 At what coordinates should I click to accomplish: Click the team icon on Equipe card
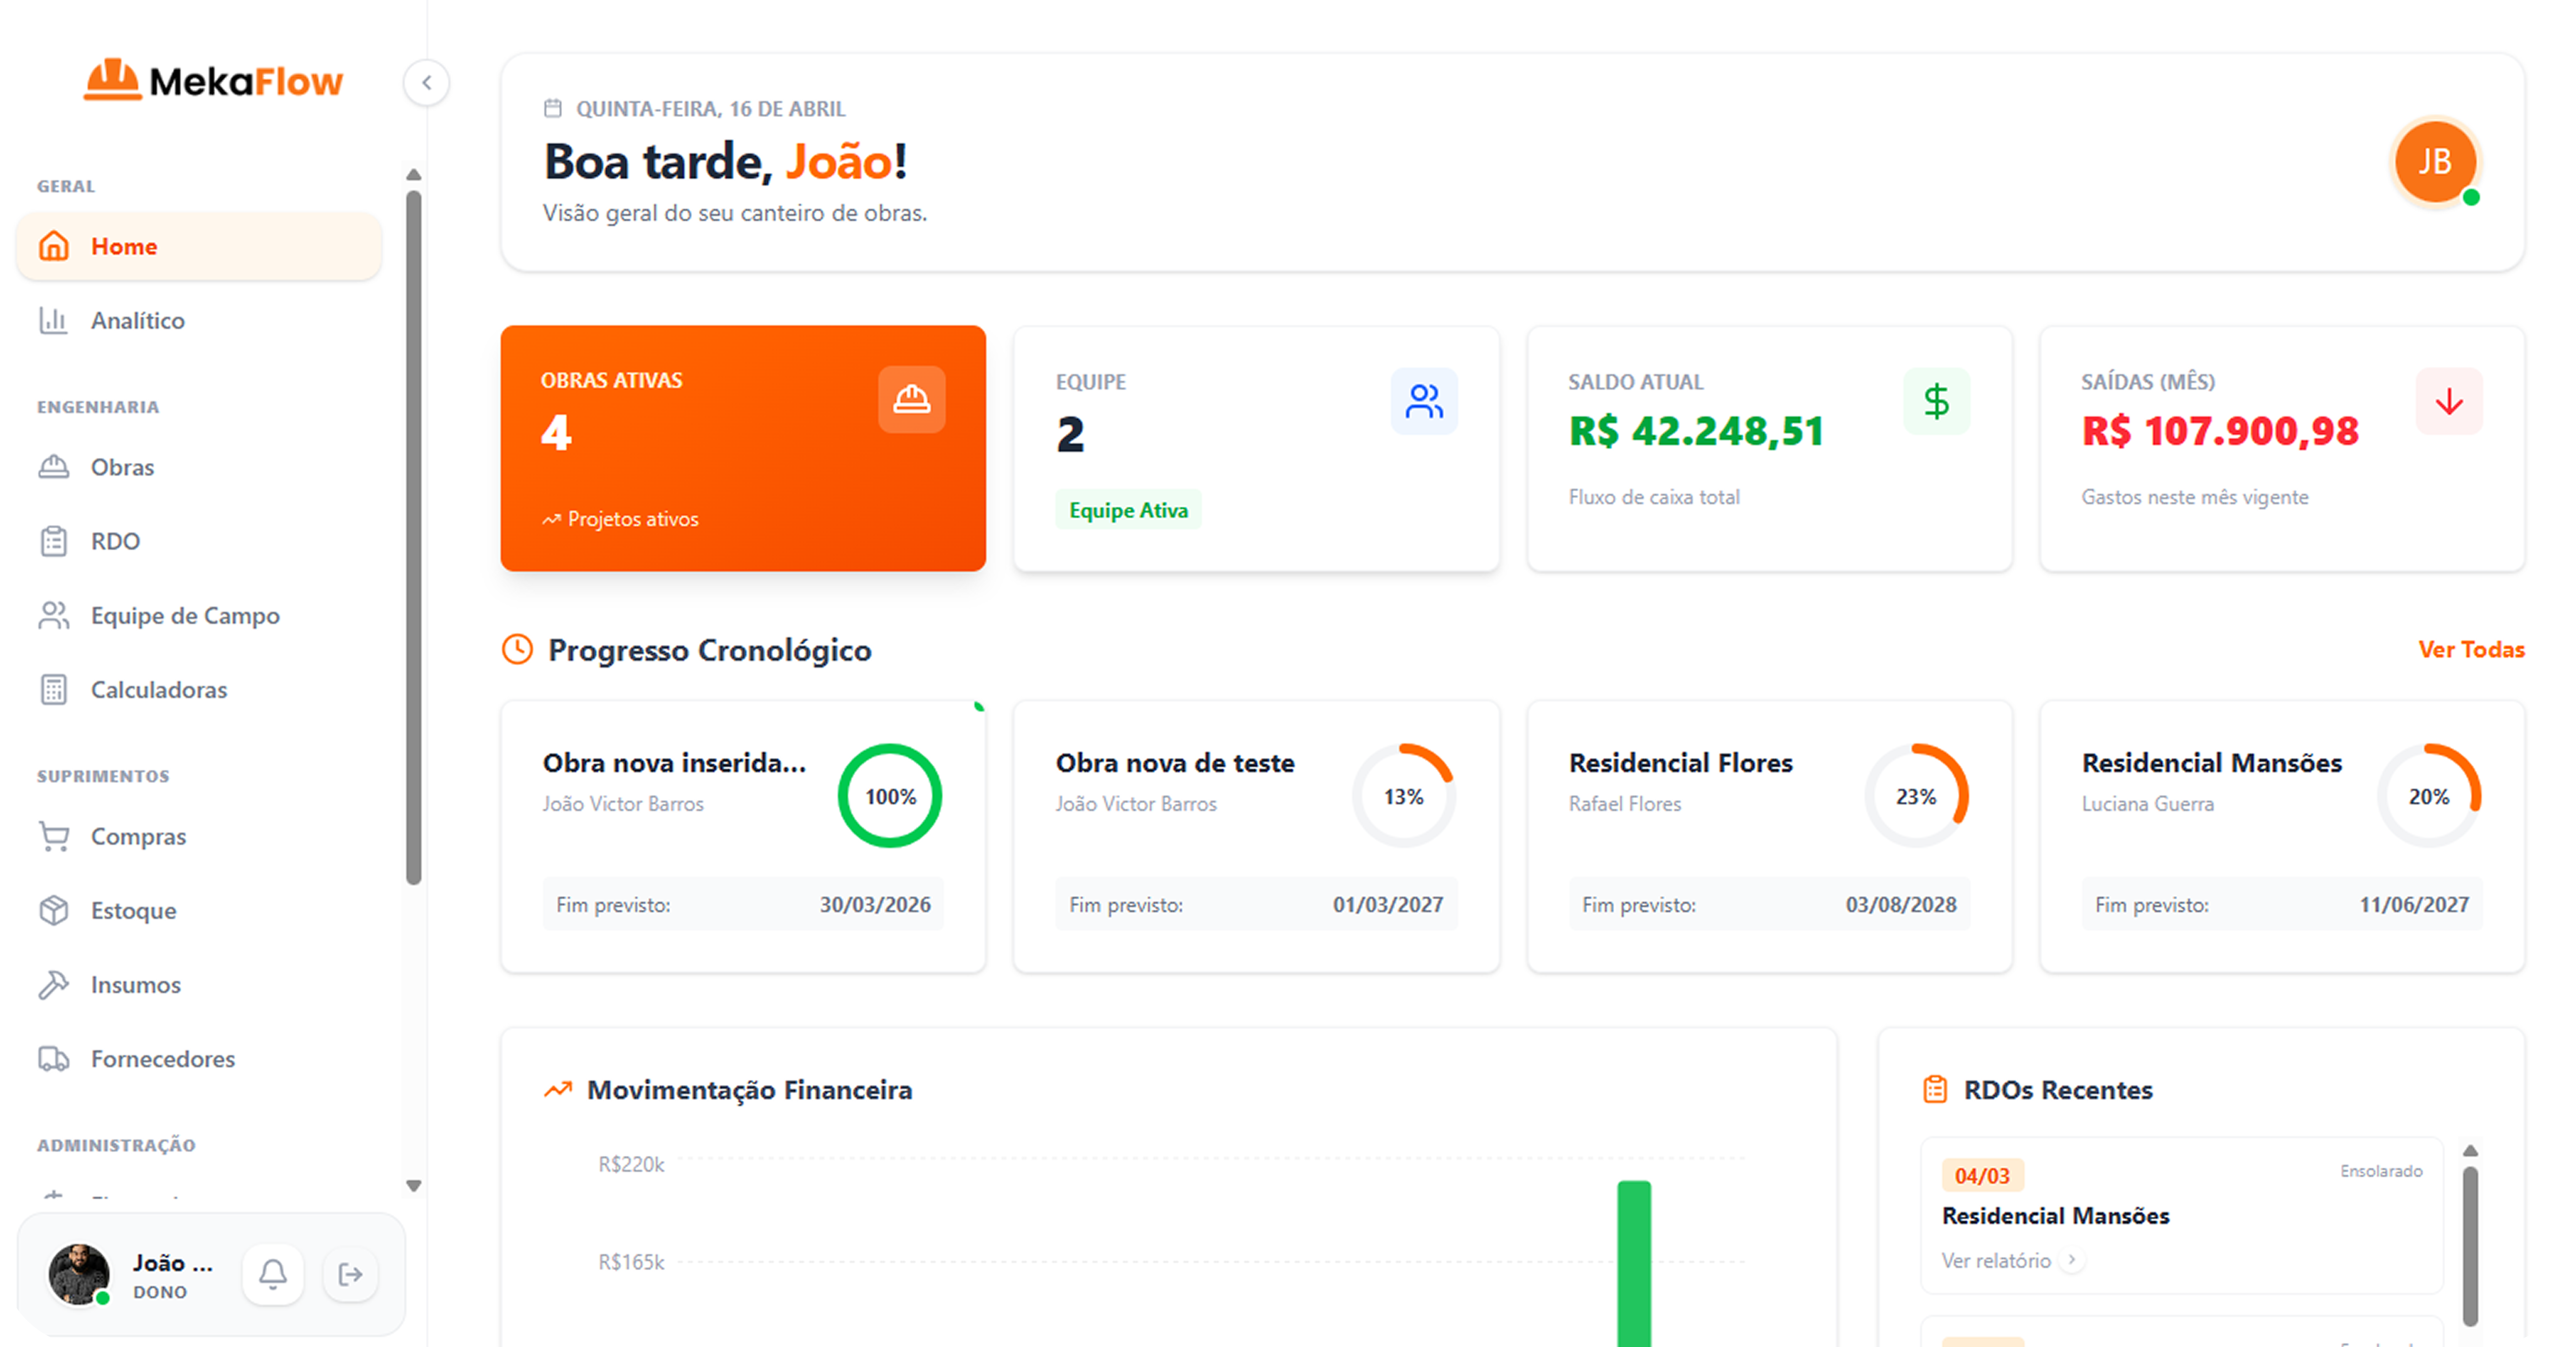click(1424, 401)
